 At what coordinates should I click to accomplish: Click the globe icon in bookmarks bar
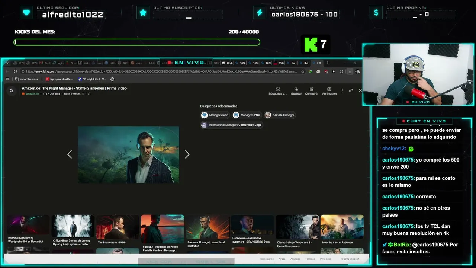[112, 79]
